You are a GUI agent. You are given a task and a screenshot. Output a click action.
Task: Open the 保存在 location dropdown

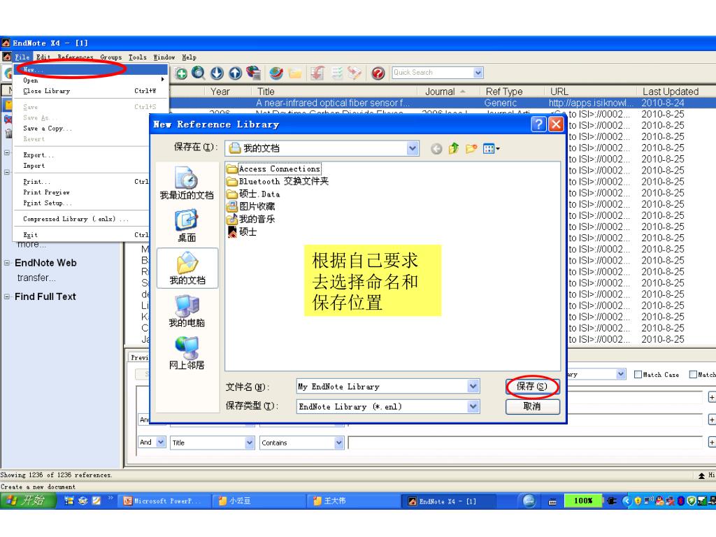click(413, 148)
